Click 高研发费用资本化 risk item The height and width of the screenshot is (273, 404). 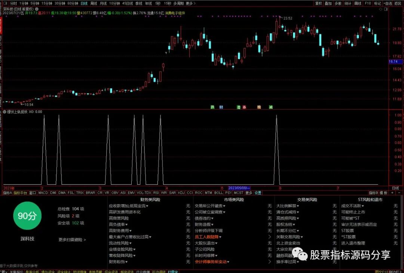click(x=125, y=212)
